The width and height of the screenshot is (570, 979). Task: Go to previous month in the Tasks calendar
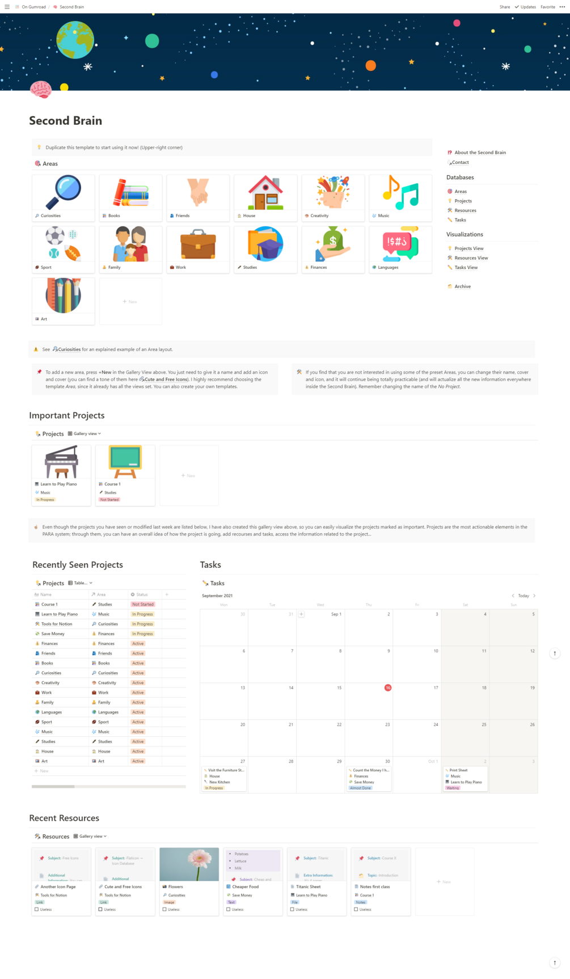coord(513,596)
